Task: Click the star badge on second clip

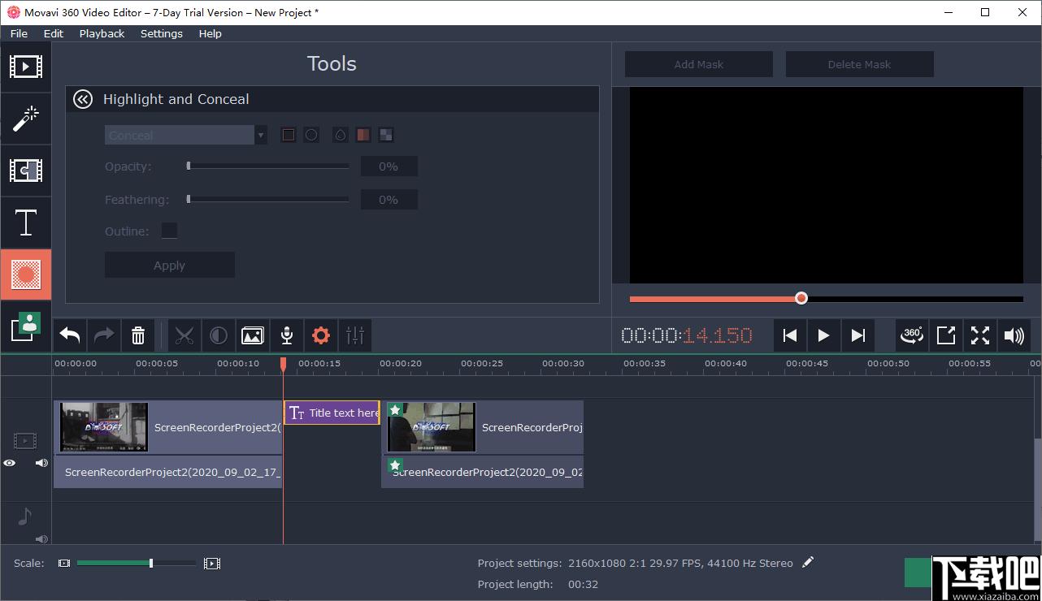Action: pos(395,410)
